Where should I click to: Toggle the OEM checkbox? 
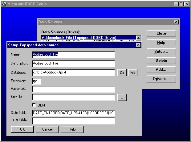pyautogui.click(x=34, y=105)
